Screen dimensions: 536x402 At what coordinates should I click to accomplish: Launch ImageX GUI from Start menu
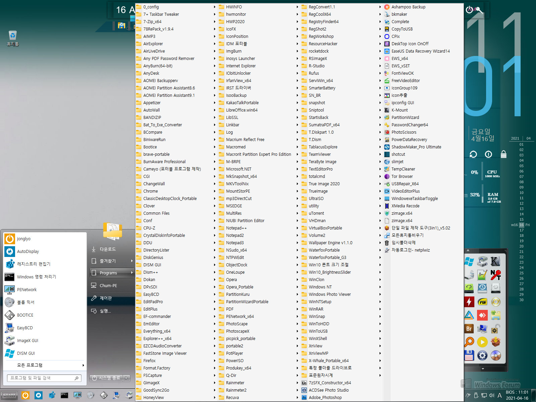pos(45,341)
